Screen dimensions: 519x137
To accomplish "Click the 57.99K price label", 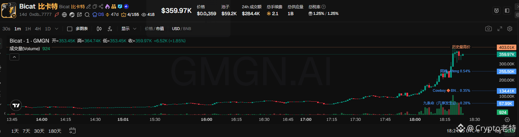I will tap(506, 104).
